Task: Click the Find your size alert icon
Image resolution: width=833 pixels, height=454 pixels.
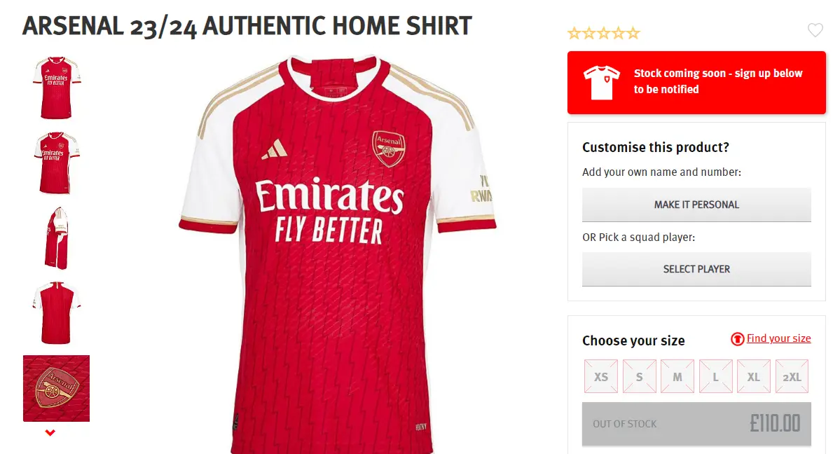Action: coord(737,338)
